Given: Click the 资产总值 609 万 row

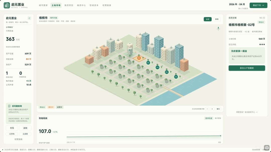Looking at the screenshot, I should coord(19,54).
